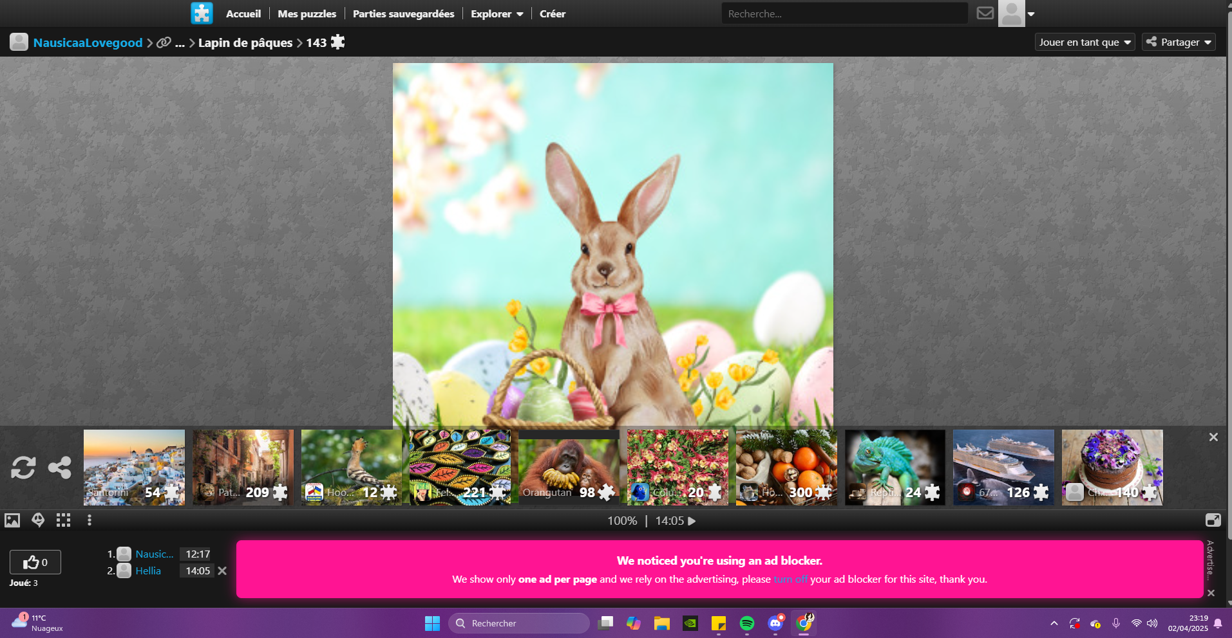Click the Jigsaw Planet puzzle logo
This screenshot has height=638, width=1232.
pos(202,14)
